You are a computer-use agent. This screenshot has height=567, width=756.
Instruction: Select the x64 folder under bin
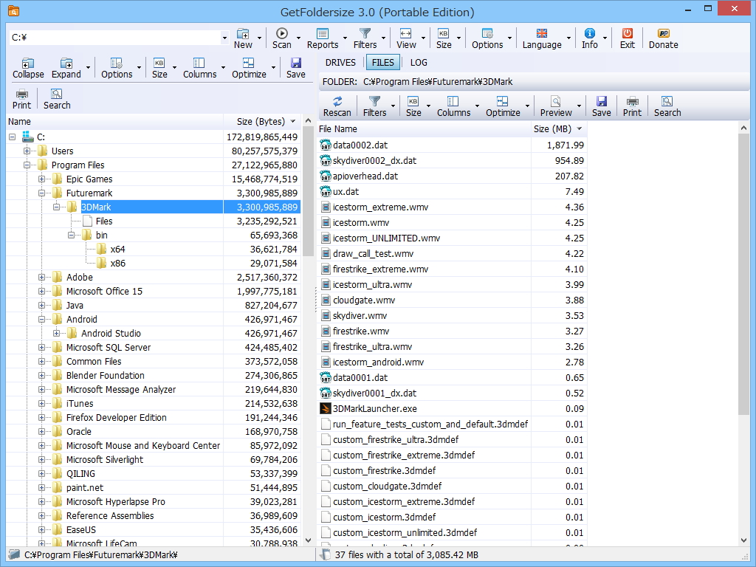[117, 250]
